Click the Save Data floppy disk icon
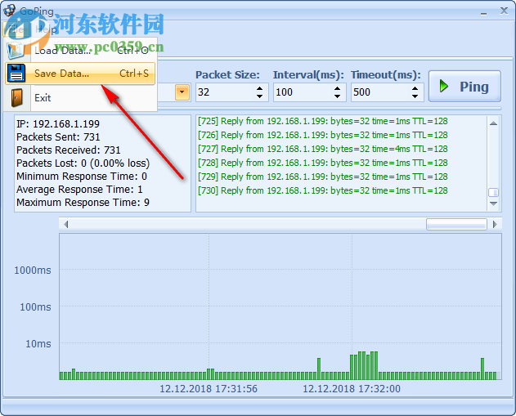 click(16, 73)
